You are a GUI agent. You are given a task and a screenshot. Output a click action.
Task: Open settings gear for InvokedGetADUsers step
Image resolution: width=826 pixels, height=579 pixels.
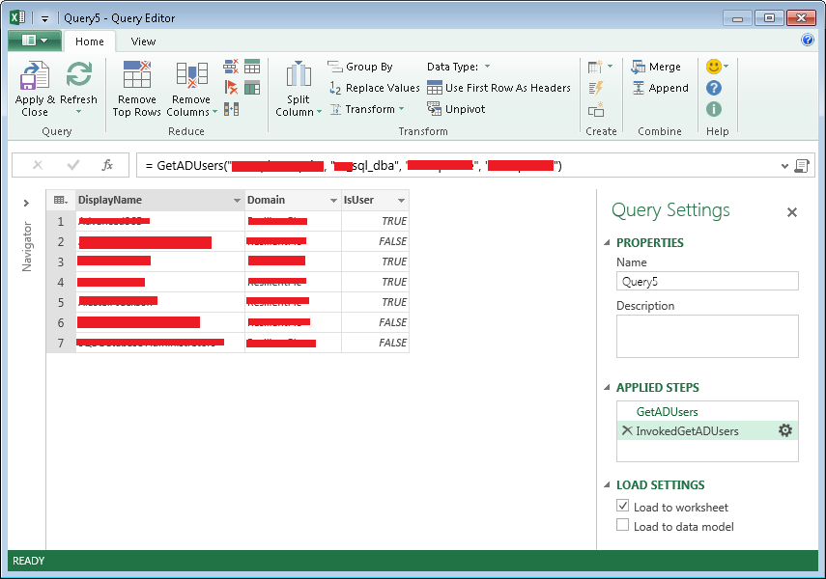click(785, 430)
